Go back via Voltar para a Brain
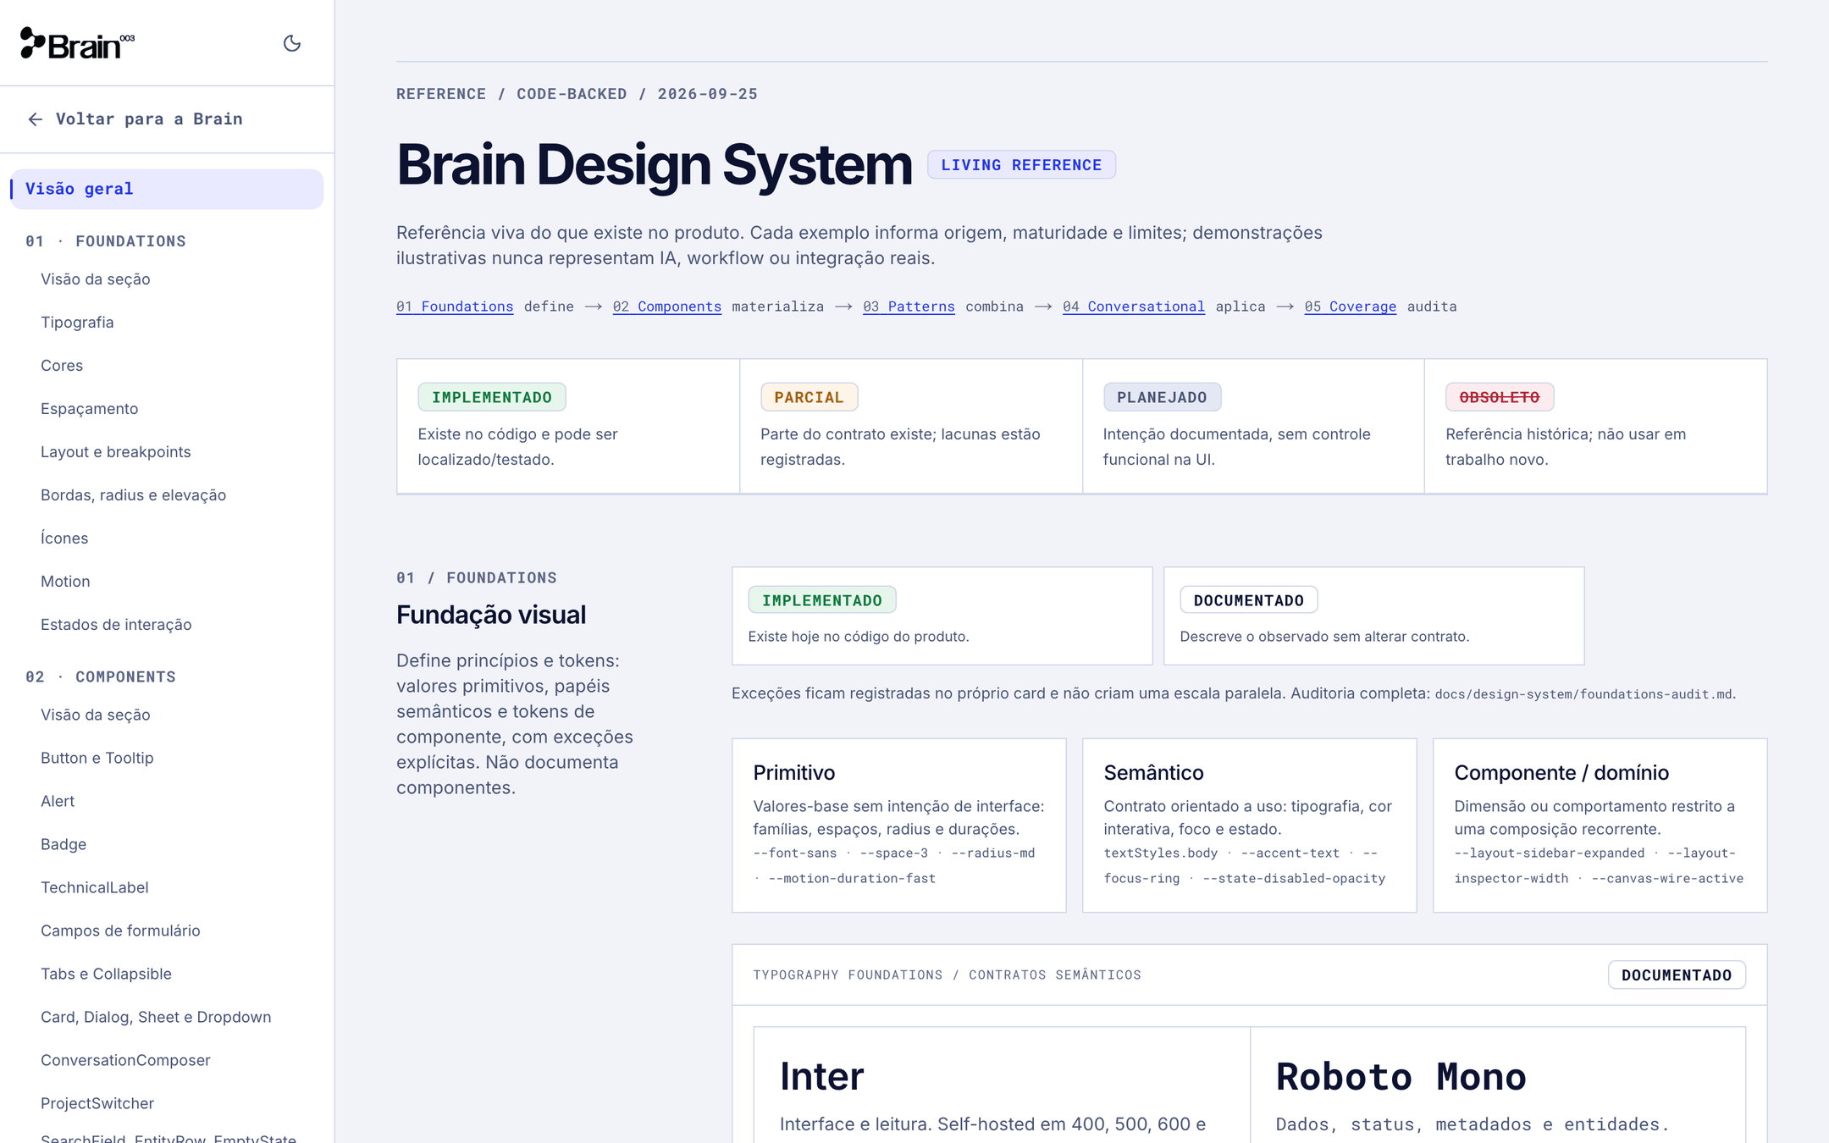This screenshot has height=1143, width=1829. 135,119
